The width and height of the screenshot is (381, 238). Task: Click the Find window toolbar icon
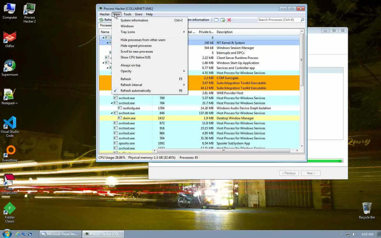(216, 20)
